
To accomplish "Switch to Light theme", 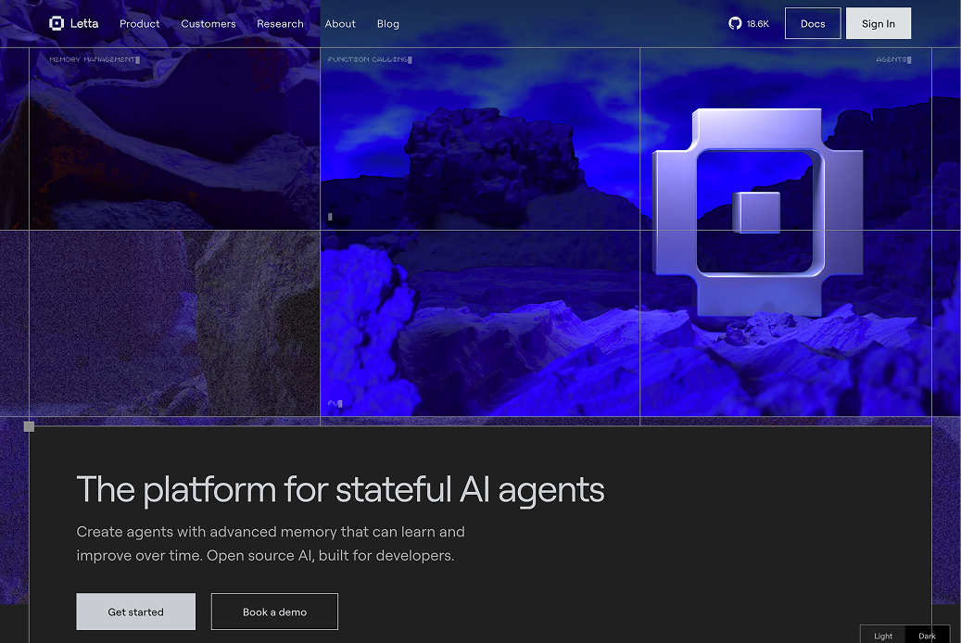I will (883, 636).
